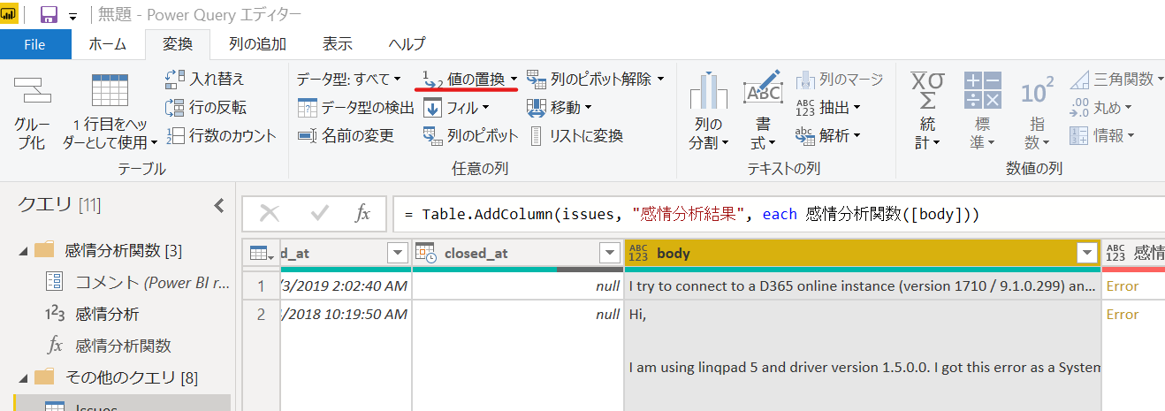Open the File menu tab
1165x411 pixels.
point(35,43)
